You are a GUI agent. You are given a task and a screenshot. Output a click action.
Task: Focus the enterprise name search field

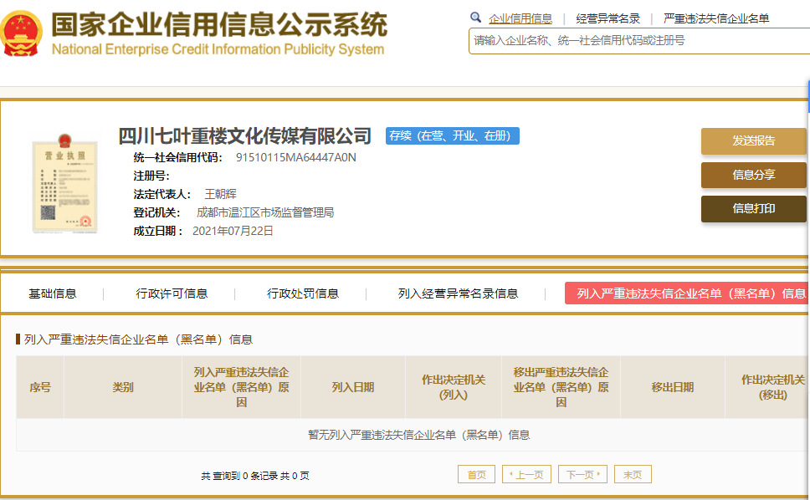[x=639, y=41]
